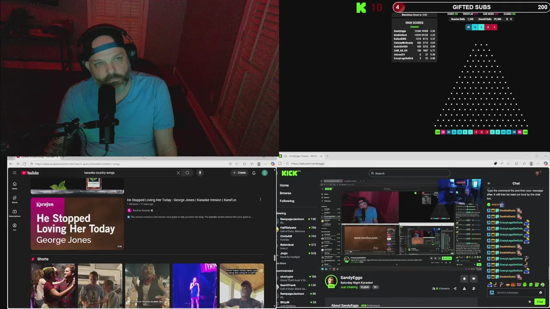Open the Just Chatting category link

pos(349,287)
